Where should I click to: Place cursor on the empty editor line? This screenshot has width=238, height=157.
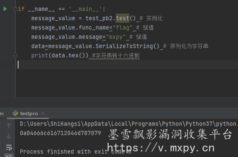coord(127,65)
